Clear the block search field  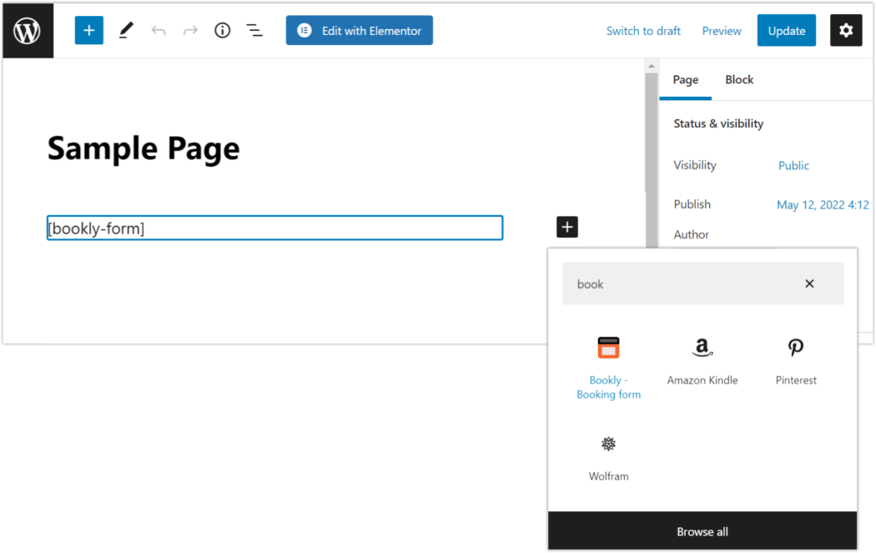[809, 284]
